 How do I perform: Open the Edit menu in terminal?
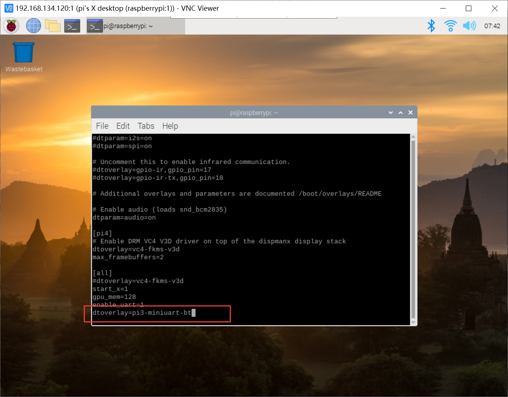click(123, 126)
